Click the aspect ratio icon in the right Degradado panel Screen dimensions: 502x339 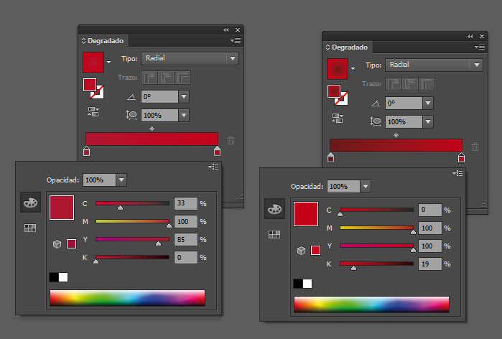coord(374,121)
